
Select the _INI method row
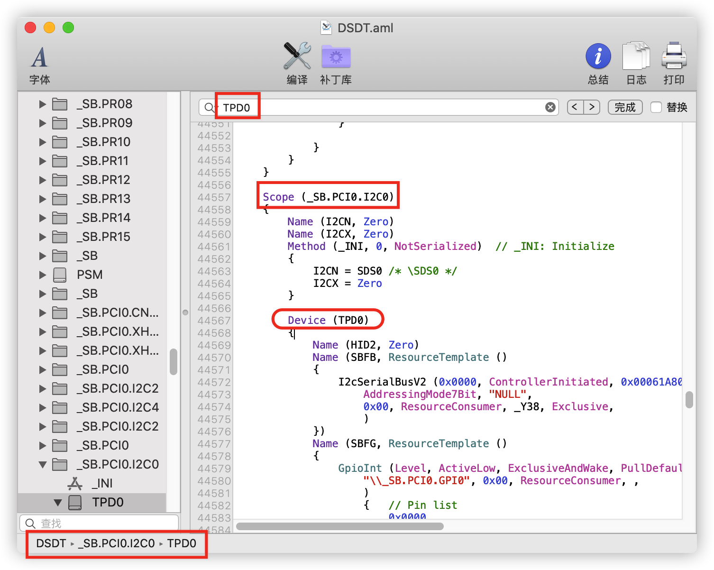coord(92,483)
